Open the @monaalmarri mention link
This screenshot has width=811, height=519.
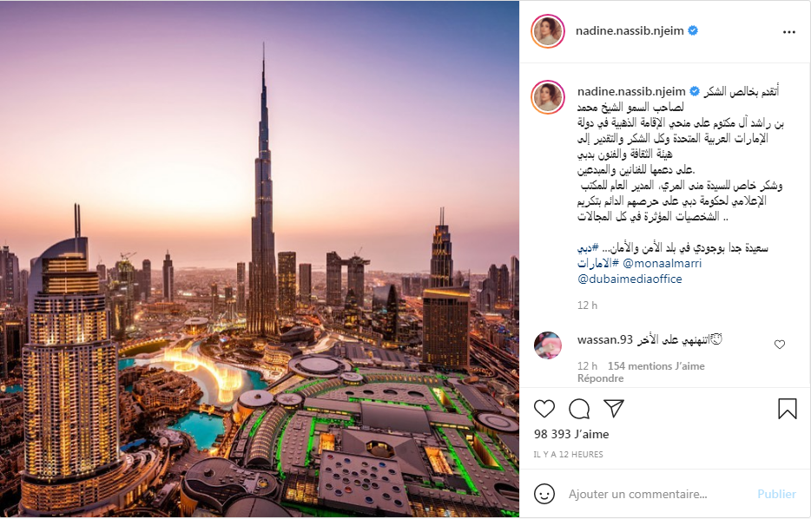pos(662,264)
